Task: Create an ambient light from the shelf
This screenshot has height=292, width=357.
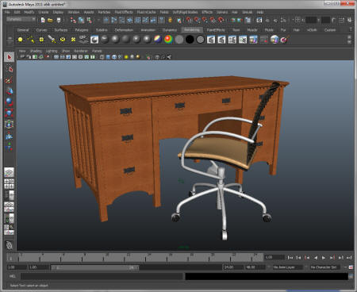Action: [20, 40]
